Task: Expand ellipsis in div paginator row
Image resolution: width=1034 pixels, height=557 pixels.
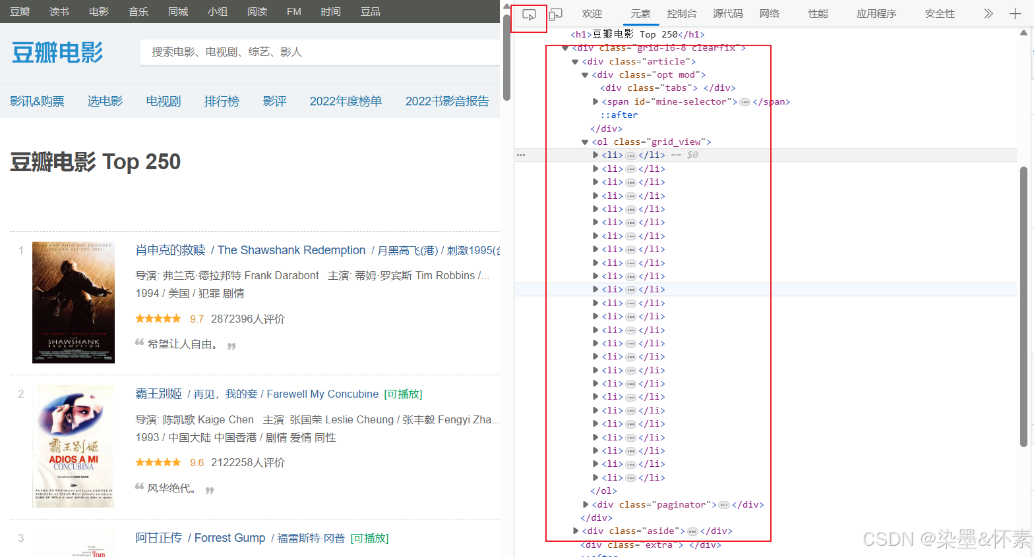Action: coord(723,505)
